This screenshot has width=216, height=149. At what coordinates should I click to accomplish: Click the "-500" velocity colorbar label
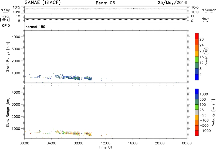204,126
